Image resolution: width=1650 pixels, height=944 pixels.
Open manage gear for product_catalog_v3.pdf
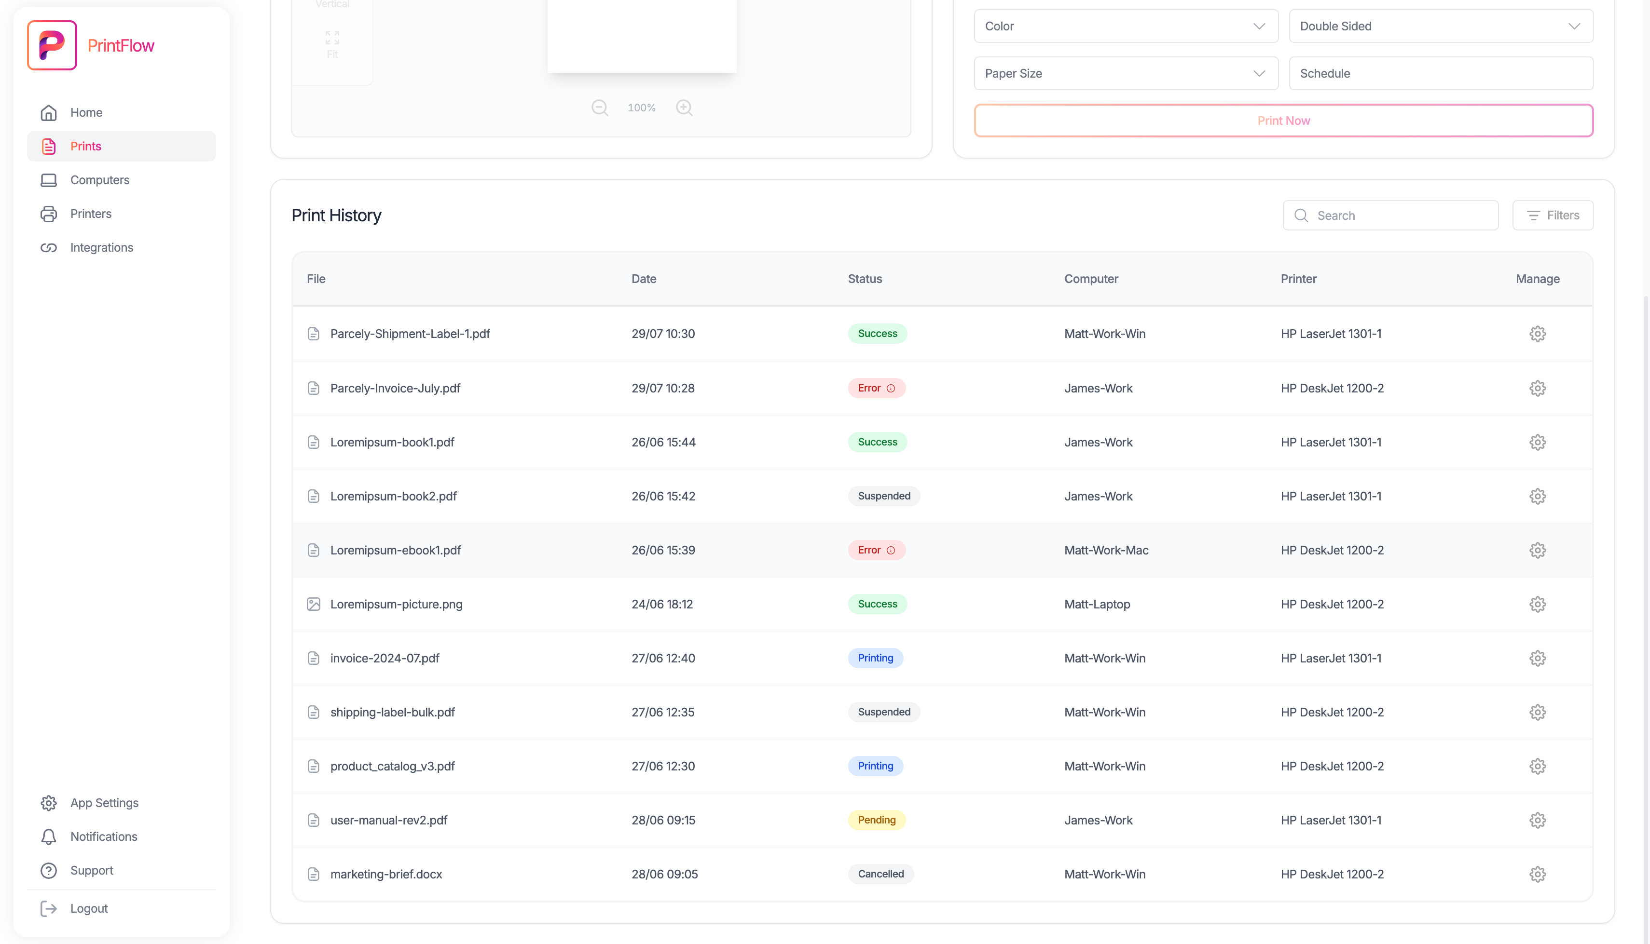click(x=1537, y=767)
